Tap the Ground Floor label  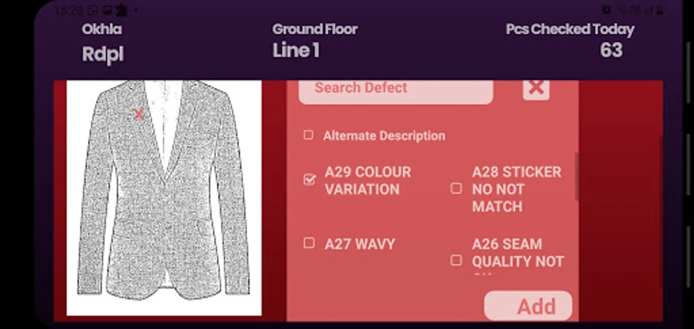(315, 29)
